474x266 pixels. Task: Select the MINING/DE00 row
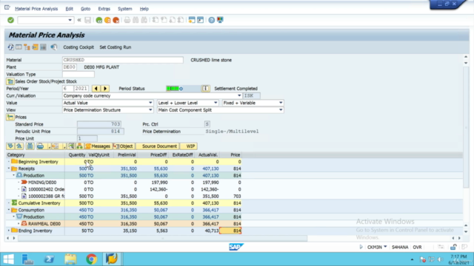click(124, 183)
